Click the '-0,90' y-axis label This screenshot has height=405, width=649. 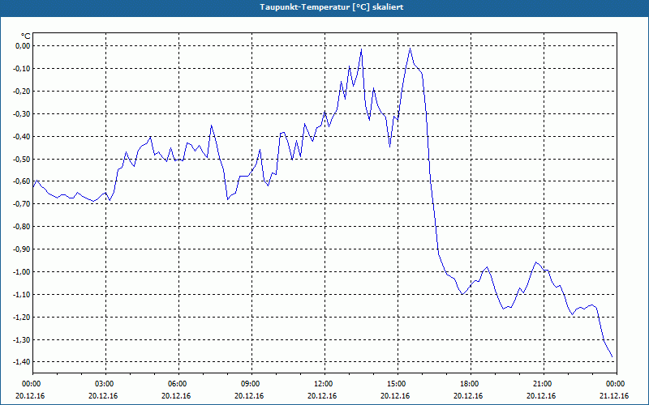tap(22, 249)
